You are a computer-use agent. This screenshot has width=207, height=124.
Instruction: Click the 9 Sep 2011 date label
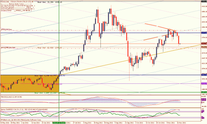[x=119, y=123]
